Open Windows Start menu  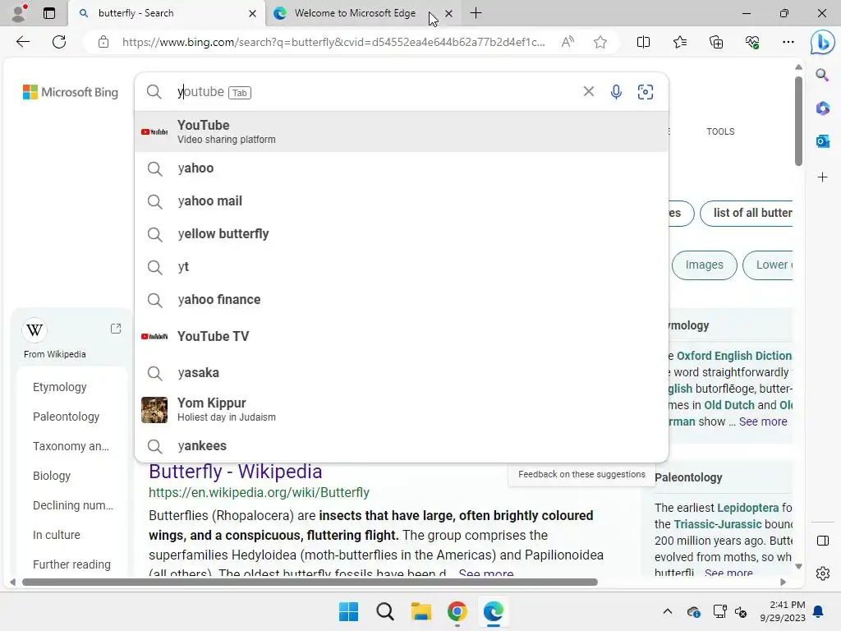tap(348, 611)
